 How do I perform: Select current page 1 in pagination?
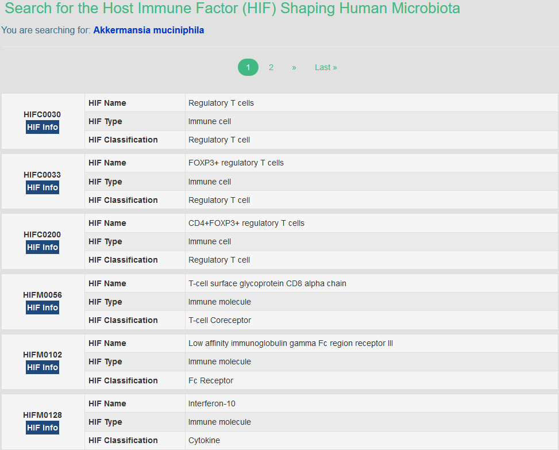coord(248,67)
